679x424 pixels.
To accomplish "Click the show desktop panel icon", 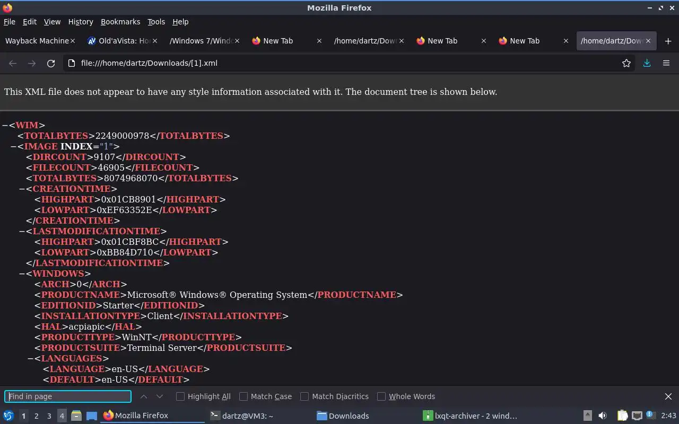I will [92, 416].
